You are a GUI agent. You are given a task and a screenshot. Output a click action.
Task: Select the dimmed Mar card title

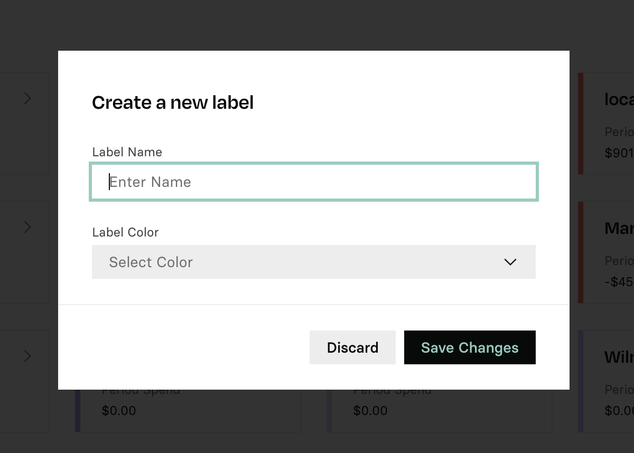click(619, 228)
